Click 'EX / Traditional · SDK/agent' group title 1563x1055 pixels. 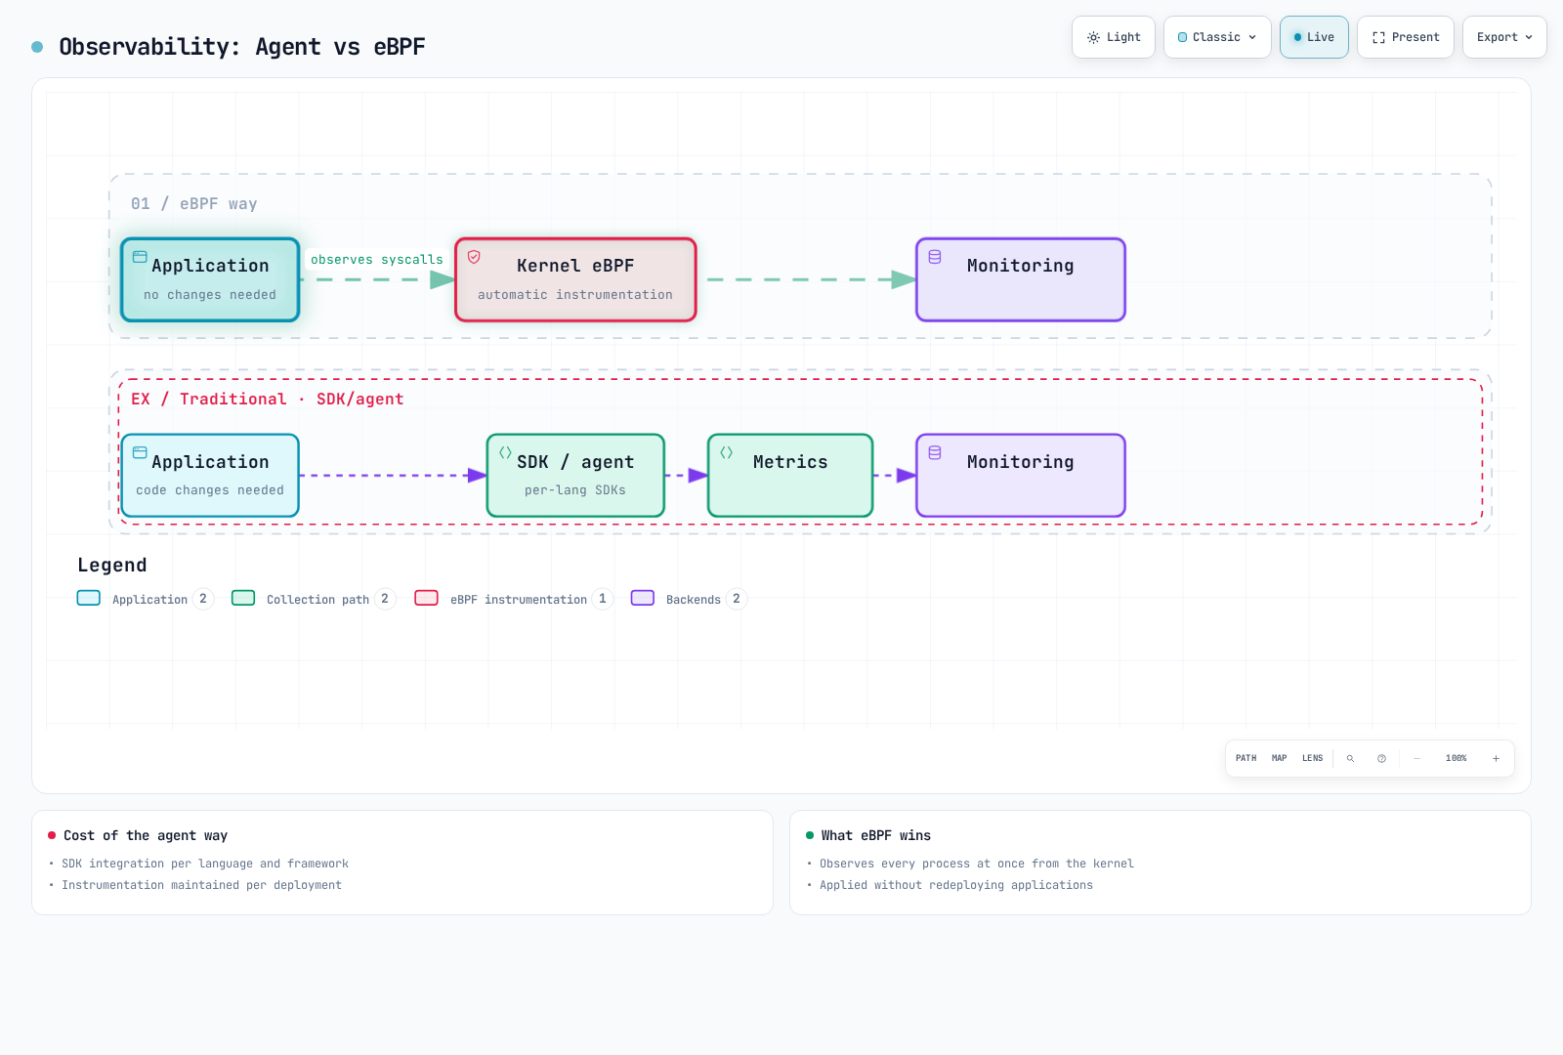coord(268,400)
